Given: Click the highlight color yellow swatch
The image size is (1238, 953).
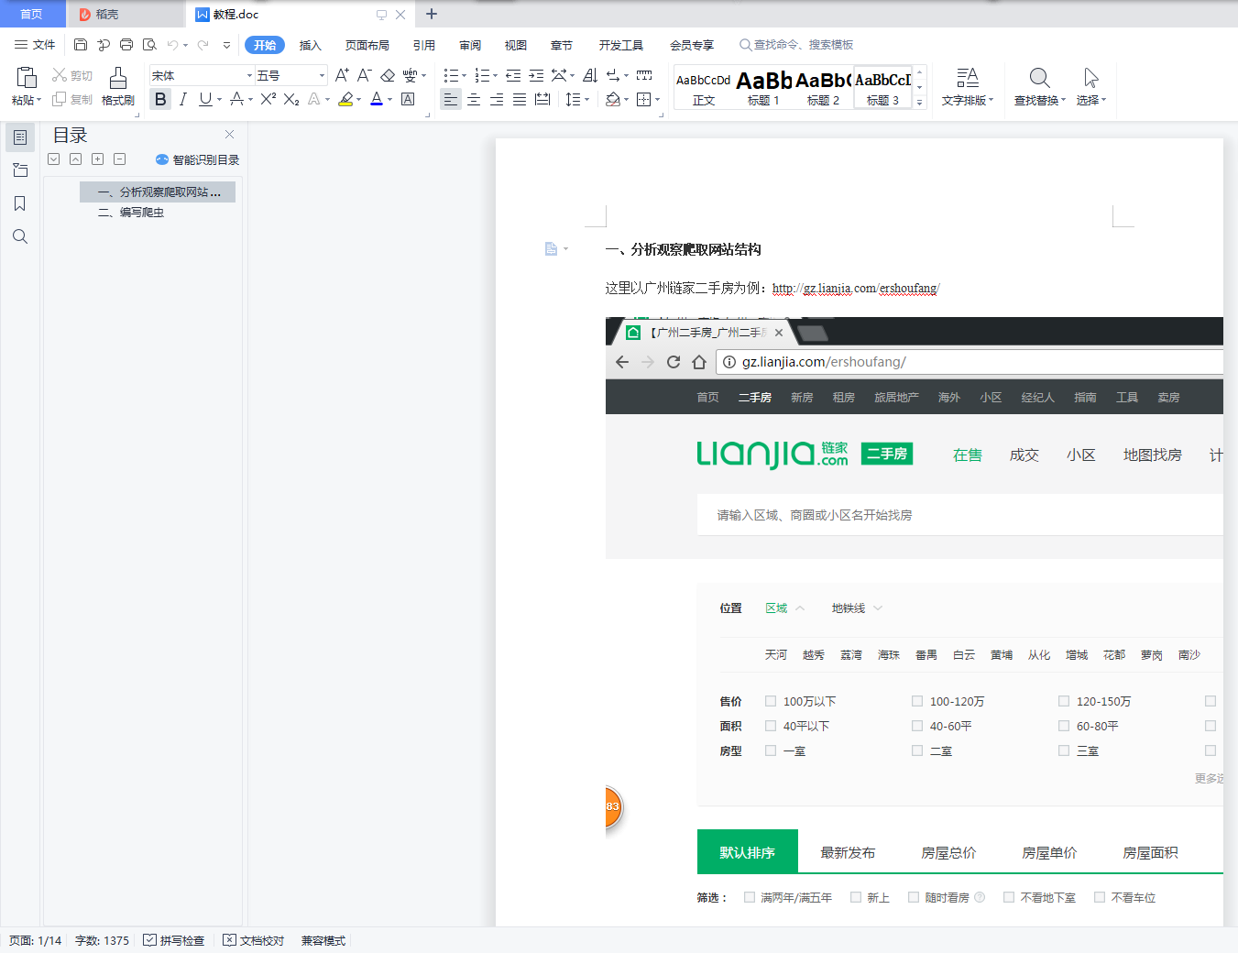Looking at the screenshot, I should (345, 99).
